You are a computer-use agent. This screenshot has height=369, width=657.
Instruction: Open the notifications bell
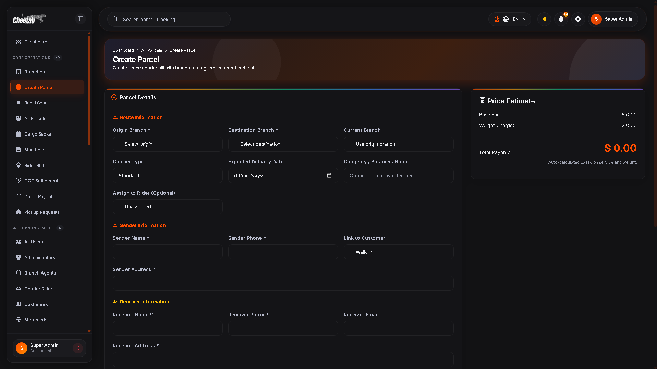[x=561, y=19]
